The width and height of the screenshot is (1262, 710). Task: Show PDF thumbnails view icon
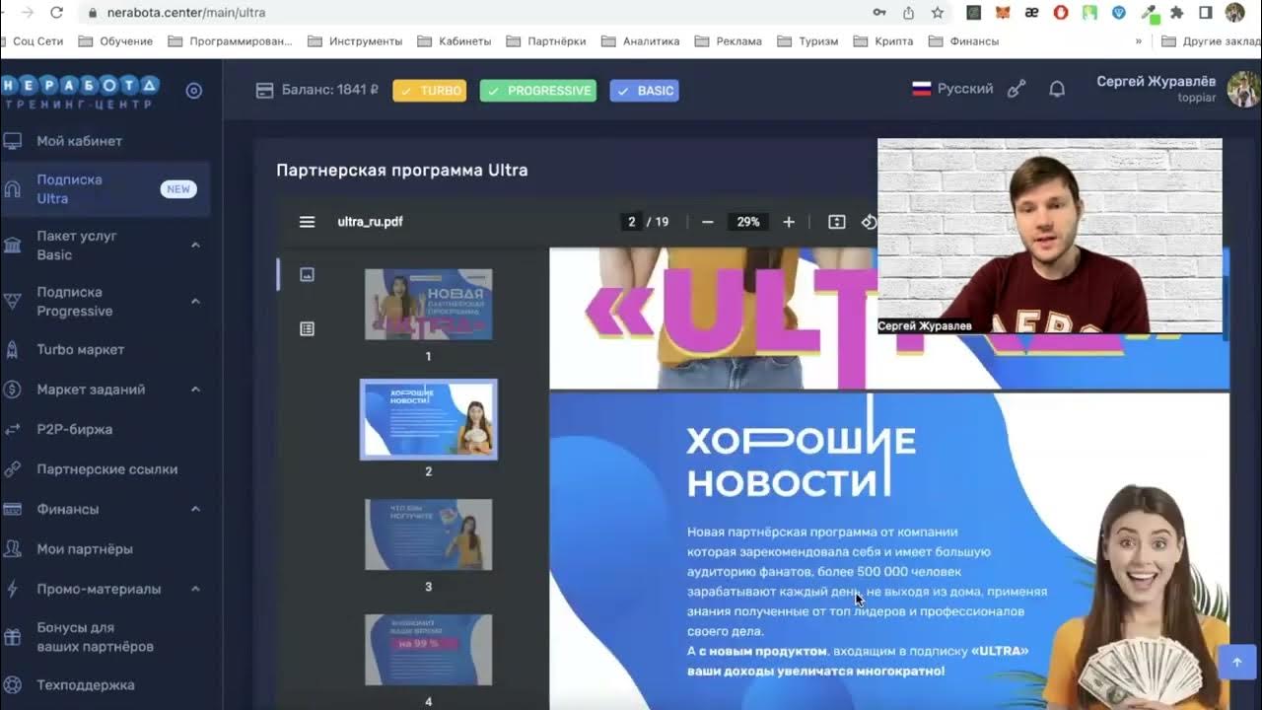tap(307, 274)
